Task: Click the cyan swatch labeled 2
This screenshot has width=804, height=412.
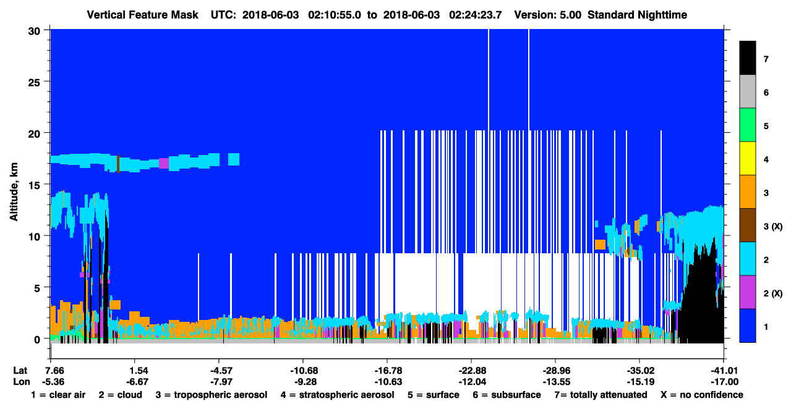Action: [748, 259]
